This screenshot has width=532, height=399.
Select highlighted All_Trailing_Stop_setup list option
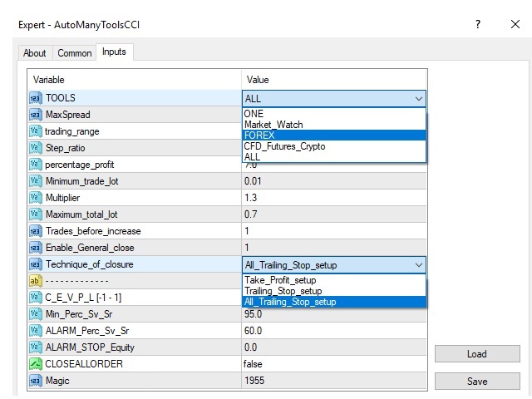pyautogui.click(x=334, y=302)
